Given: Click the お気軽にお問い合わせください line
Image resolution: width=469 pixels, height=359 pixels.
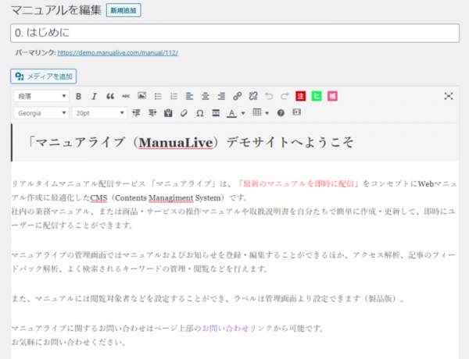Looking at the screenshot, I should (69, 342).
